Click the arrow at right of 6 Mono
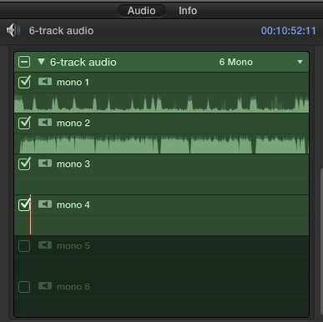The image size is (323, 322). pos(300,62)
